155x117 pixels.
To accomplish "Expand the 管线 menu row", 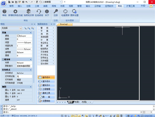I will tap(46, 28).
